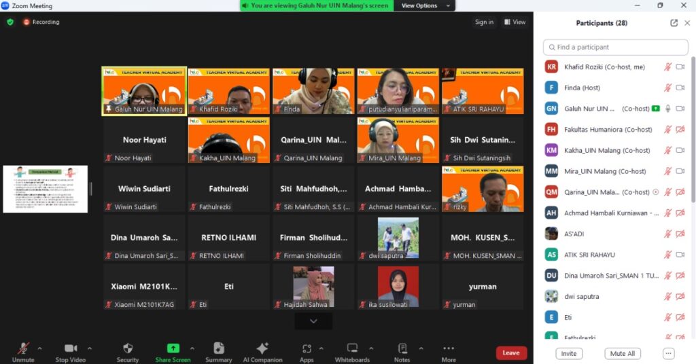Viewport: 696px width, 364px height.
Task: Type in Find a participant search field
Action: pyautogui.click(x=616, y=48)
